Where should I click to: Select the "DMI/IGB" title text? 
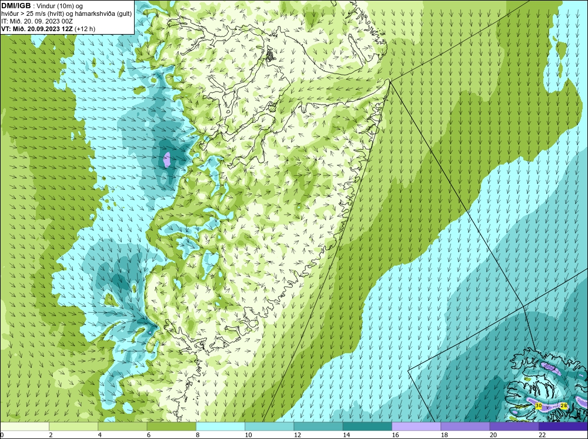pyautogui.click(x=16, y=6)
